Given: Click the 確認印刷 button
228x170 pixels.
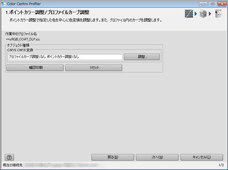Looking at the screenshot, I should (35, 68).
